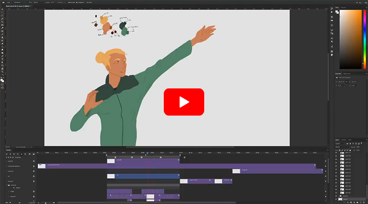Select the Brush tool
The height and width of the screenshot is (204, 368).
(2, 34)
